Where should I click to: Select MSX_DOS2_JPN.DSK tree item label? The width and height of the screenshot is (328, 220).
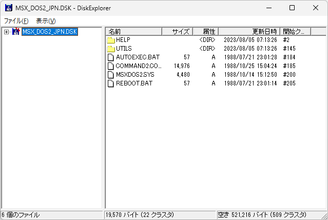pos(50,32)
